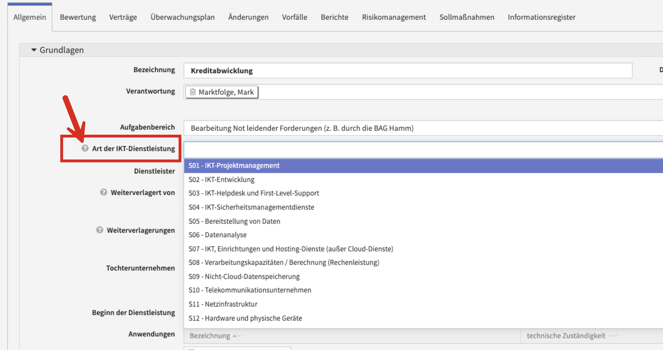The image size is (663, 350).
Task: Select S11 - Netzinfrastruktur option
Action: tap(223, 304)
